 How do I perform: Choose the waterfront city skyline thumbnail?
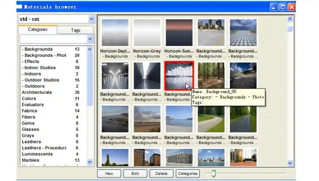coord(211,158)
